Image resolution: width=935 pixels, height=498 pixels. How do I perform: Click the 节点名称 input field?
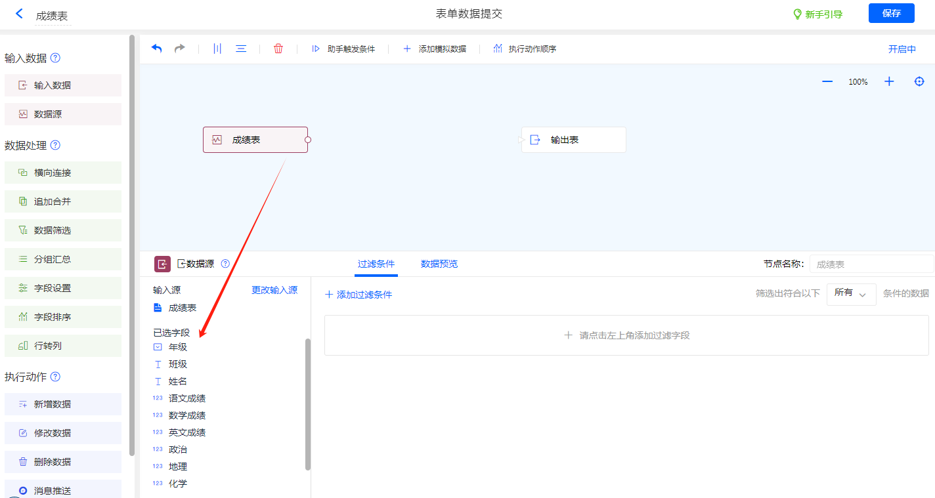(871, 264)
